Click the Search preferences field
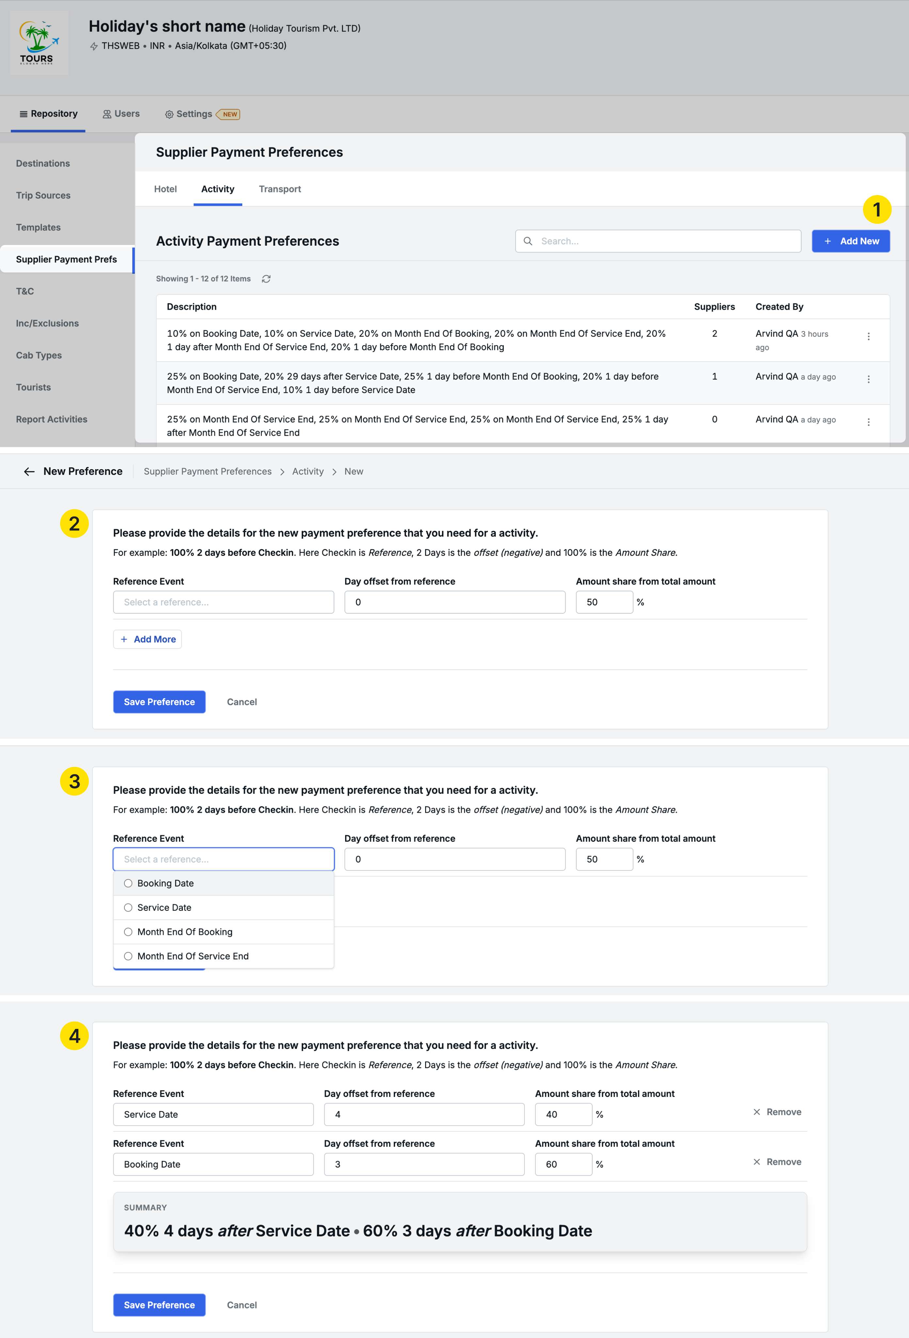 click(658, 241)
